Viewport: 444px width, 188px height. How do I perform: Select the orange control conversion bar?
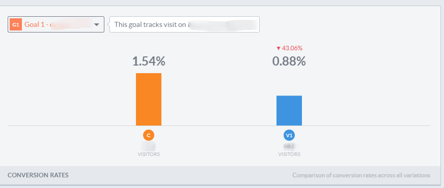pyautogui.click(x=149, y=99)
